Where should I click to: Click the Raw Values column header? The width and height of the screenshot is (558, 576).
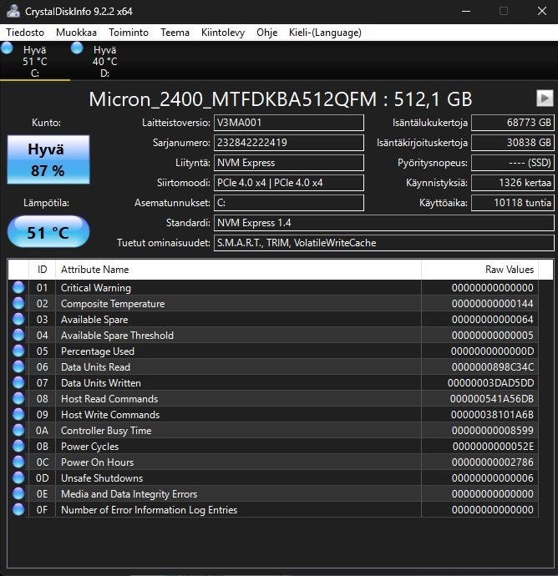[479, 270]
